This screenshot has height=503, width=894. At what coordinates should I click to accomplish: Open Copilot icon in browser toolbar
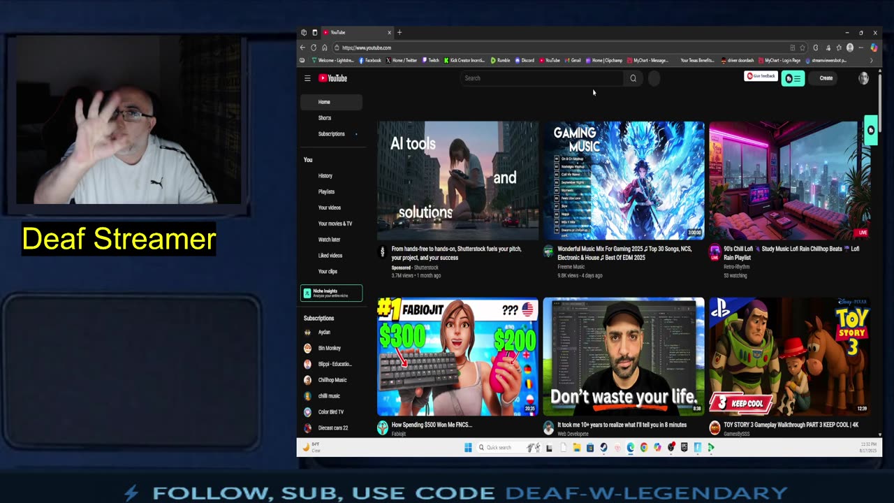873,48
